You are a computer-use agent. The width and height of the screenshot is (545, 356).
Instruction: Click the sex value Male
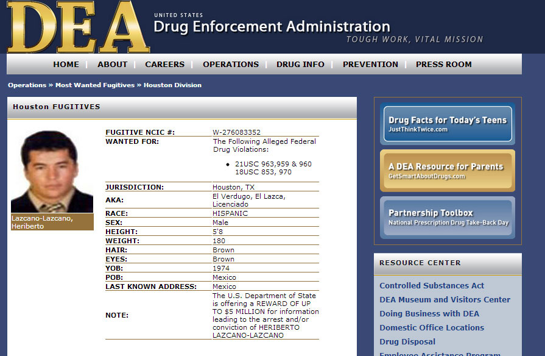click(x=220, y=222)
